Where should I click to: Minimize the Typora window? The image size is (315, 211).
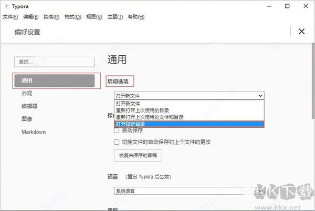[x=269, y=6]
